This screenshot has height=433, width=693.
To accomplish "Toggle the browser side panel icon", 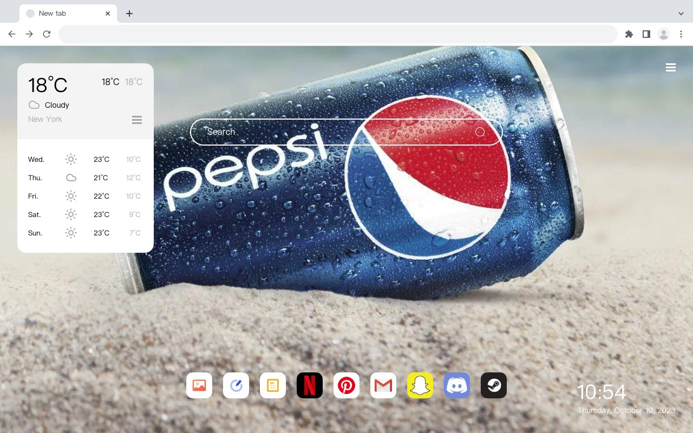I will pos(646,34).
